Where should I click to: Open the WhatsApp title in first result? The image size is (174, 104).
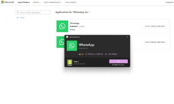click(75, 23)
